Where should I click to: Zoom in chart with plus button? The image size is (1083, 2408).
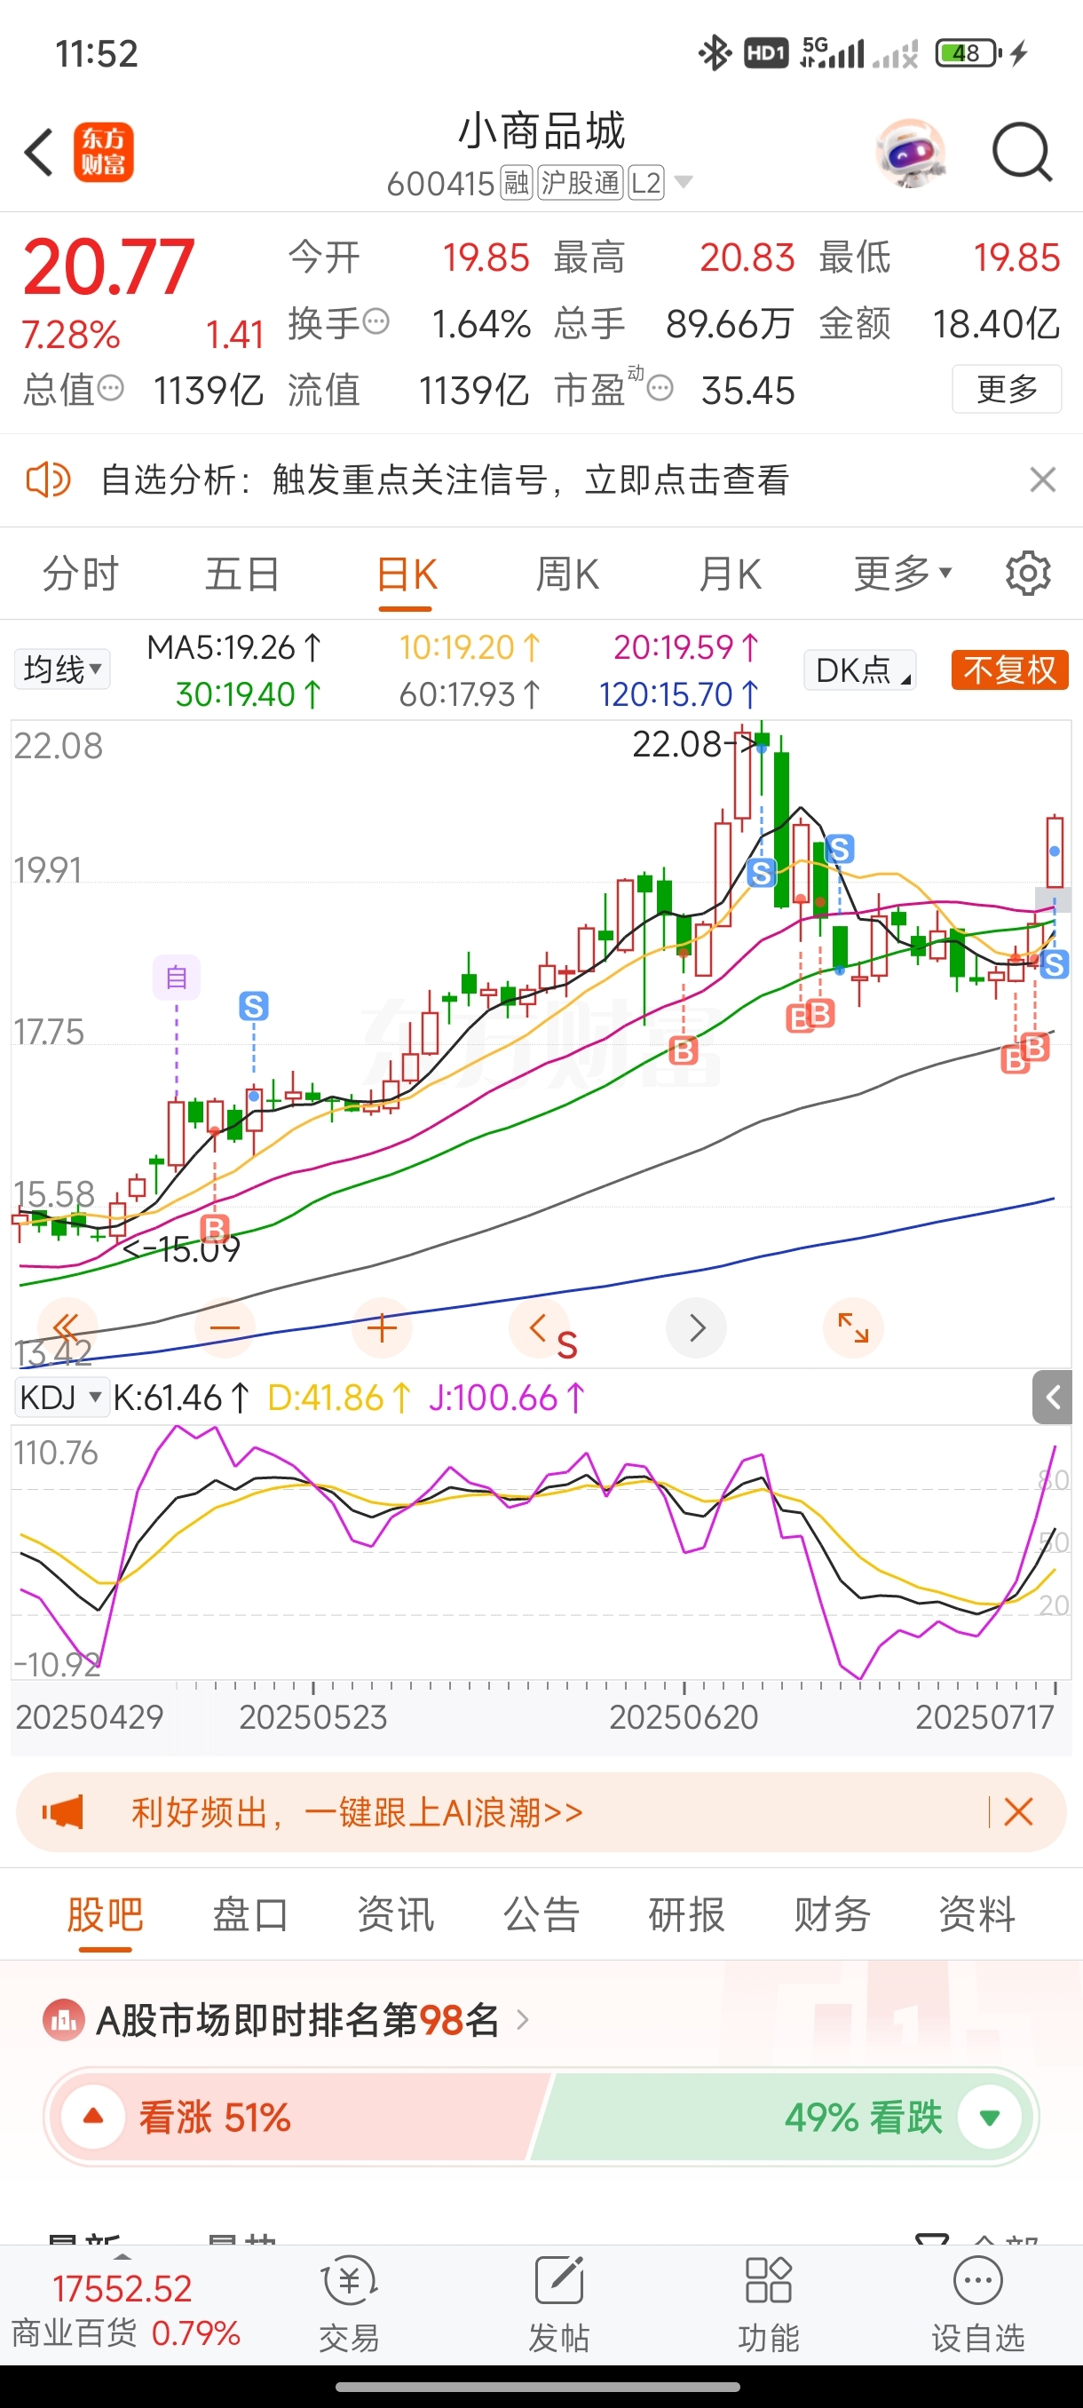(381, 1327)
